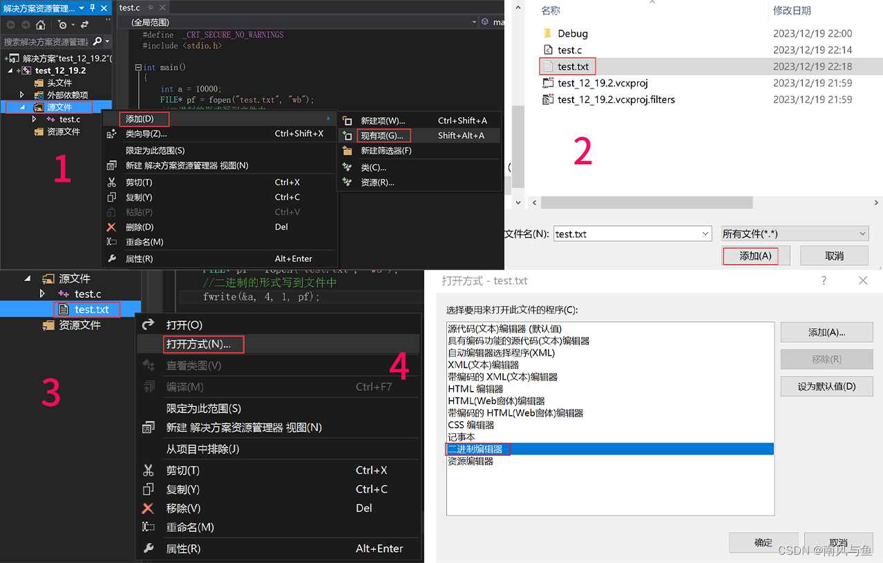This screenshot has width=883, height=563.
Task: Click the pending changes filter clock icon
Action: (x=63, y=25)
